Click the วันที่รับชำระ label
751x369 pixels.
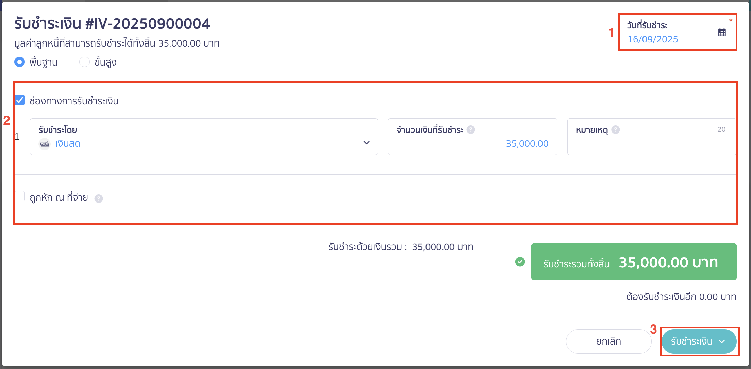(647, 25)
